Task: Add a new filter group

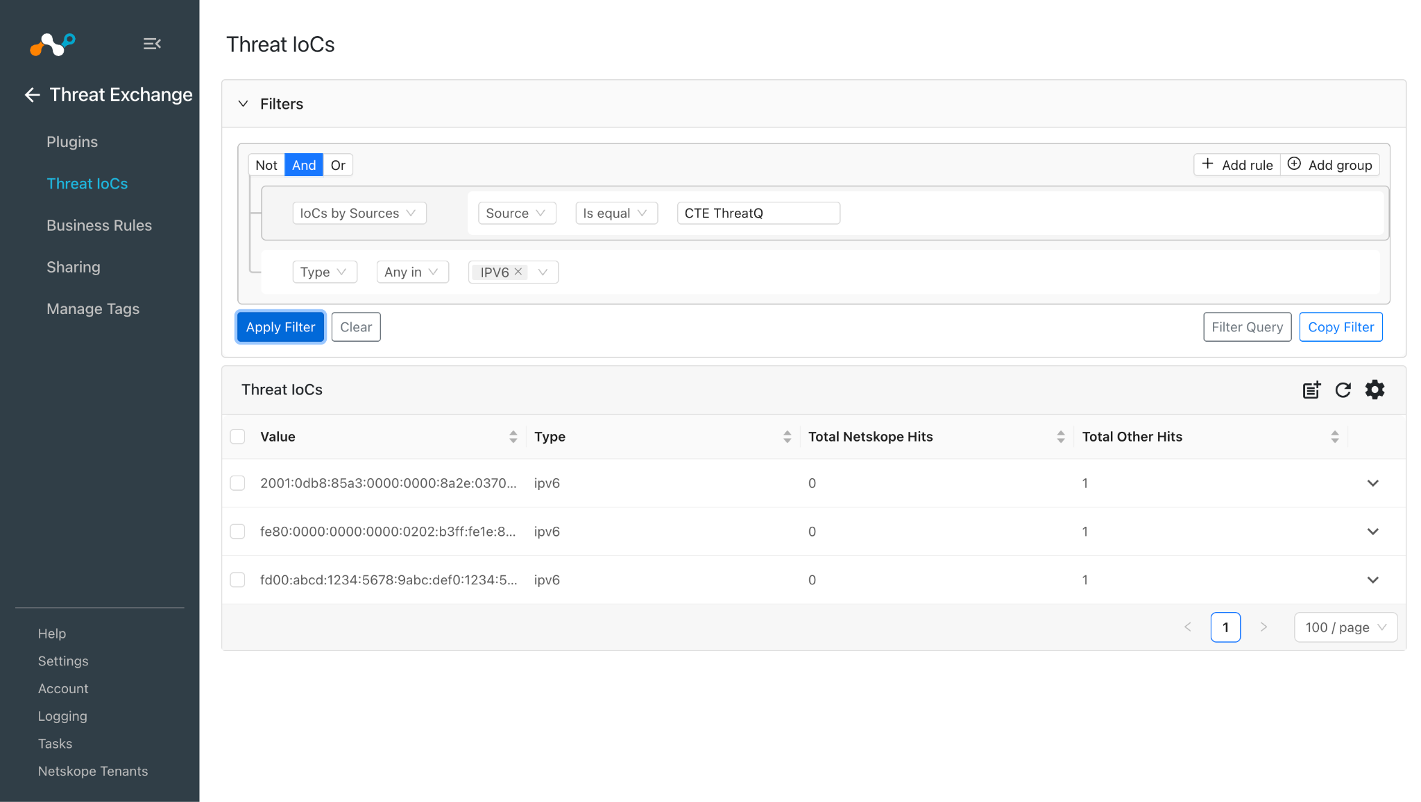Action: [x=1330, y=165]
